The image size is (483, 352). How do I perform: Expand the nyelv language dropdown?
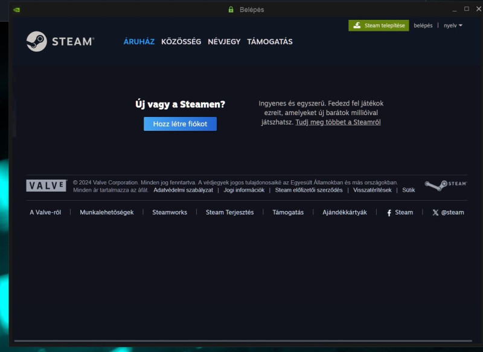click(x=453, y=25)
